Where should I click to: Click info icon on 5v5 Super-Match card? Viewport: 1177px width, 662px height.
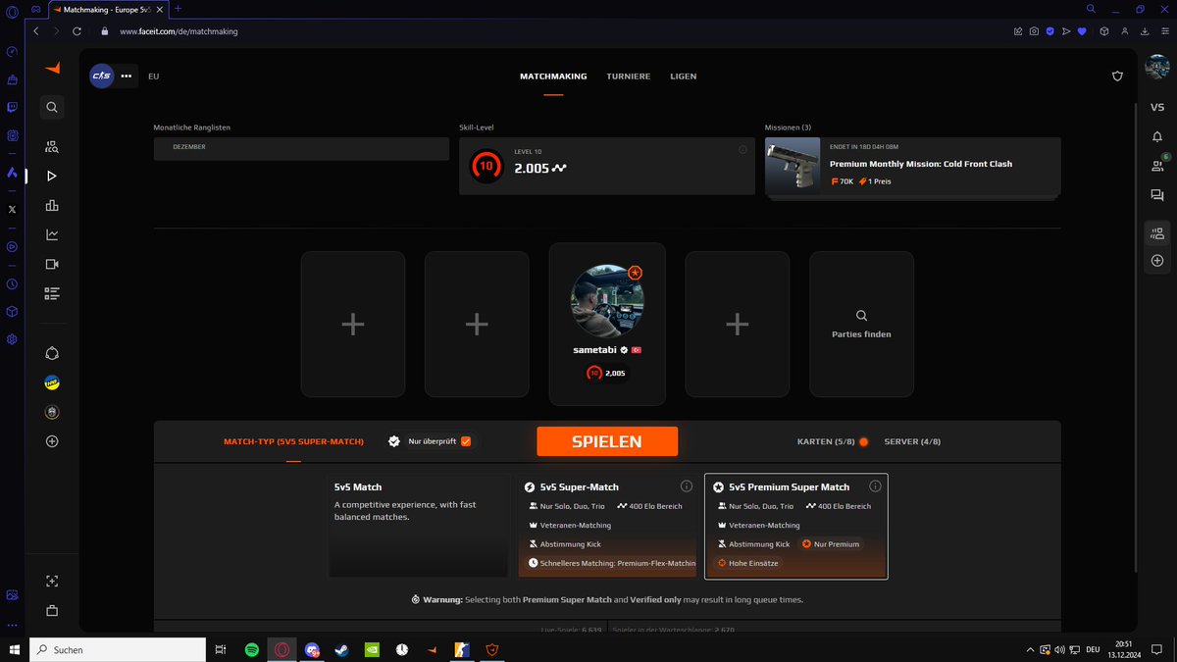[x=687, y=486]
